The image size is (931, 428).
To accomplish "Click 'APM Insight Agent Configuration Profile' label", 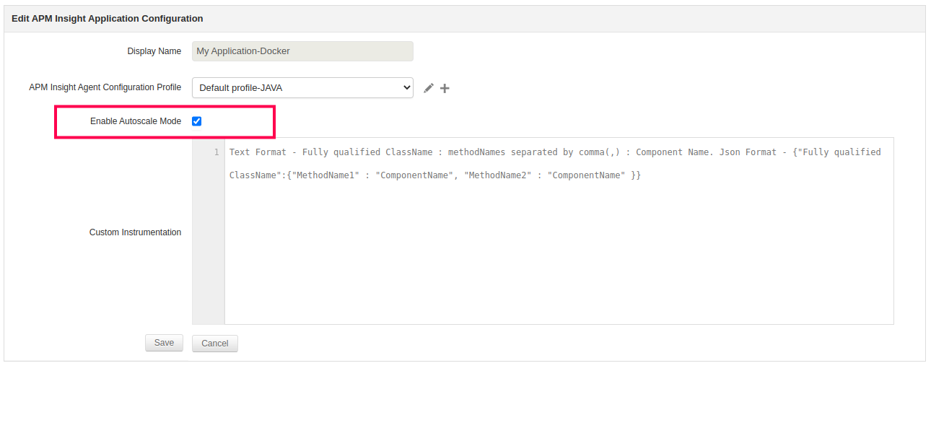I will 105,87.
